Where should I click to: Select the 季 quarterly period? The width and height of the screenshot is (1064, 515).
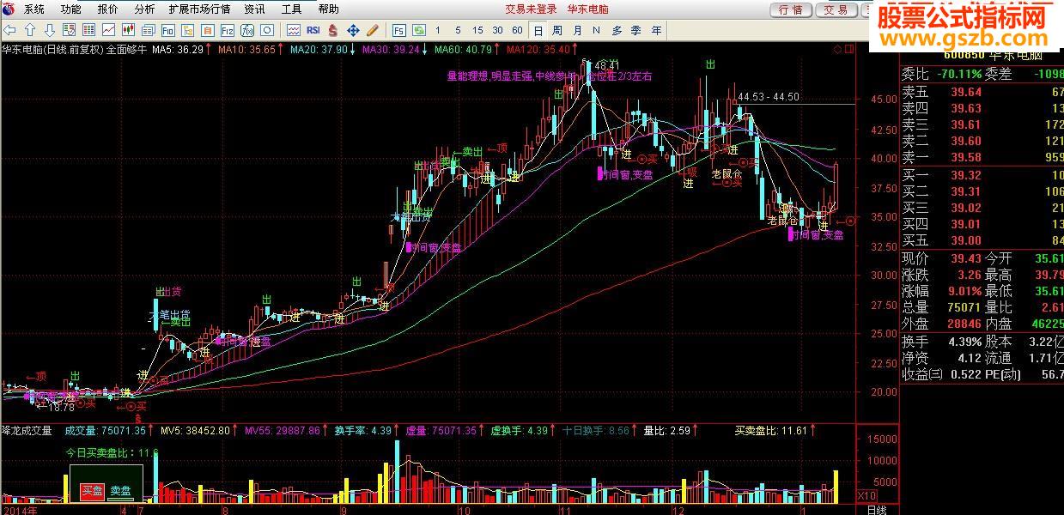pos(636,30)
